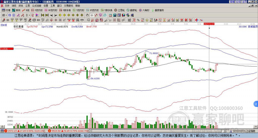Screen dimensions: 258x138
Task: Open the 9T四方形 tool
Action: (x=92, y=10)
